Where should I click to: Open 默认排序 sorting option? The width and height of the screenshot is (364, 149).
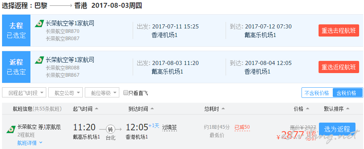336,109
